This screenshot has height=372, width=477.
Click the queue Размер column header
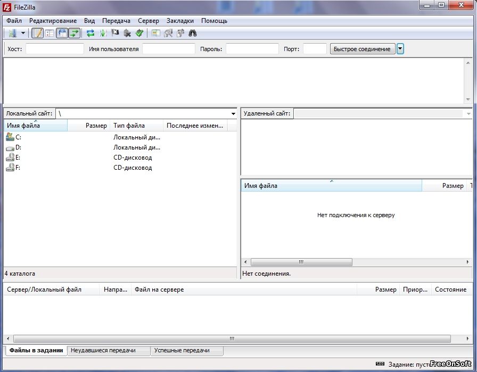point(379,290)
